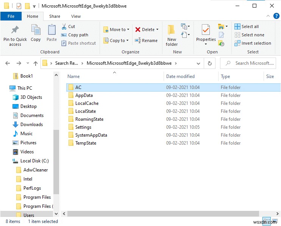281x226 pixels.
Task: Expand address bar history dropdown
Action: [198, 63]
